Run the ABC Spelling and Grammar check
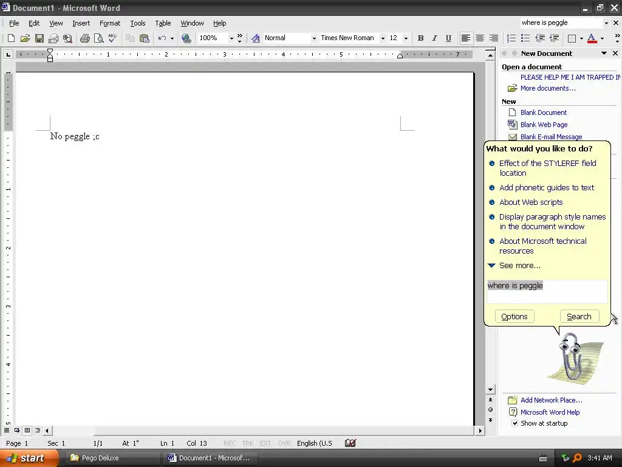 [x=112, y=38]
